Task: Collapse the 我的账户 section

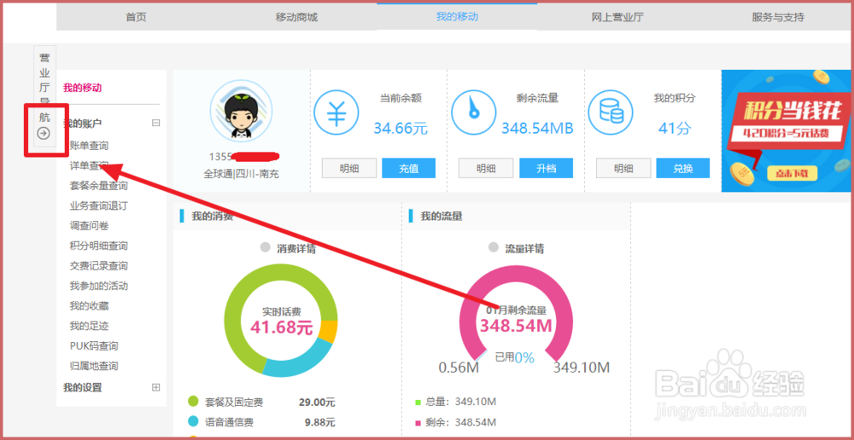Action: (155, 124)
